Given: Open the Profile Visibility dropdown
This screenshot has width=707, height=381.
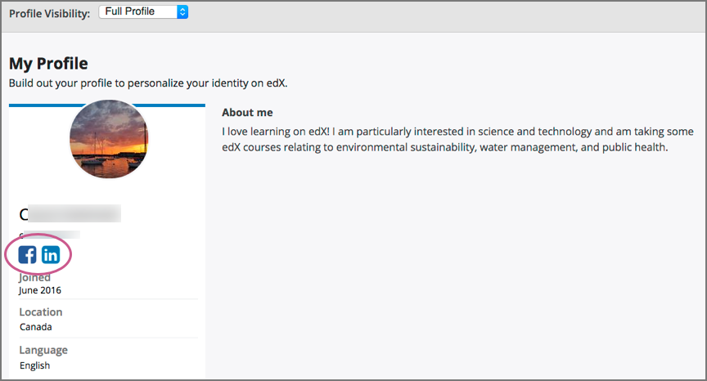Looking at the screenshot, I should coord(142,12).
